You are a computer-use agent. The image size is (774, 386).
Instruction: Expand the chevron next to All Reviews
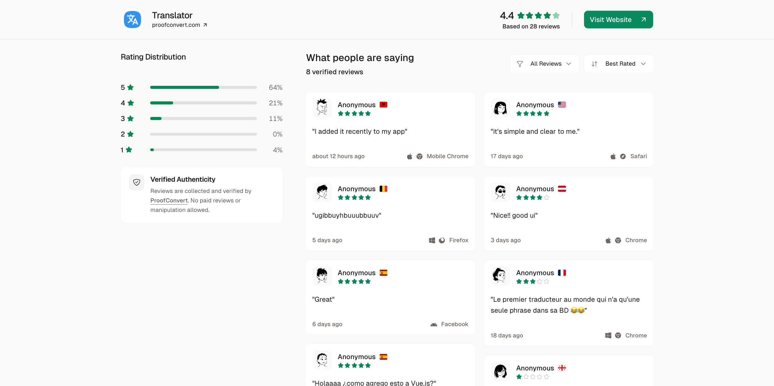tap(569, 64)
